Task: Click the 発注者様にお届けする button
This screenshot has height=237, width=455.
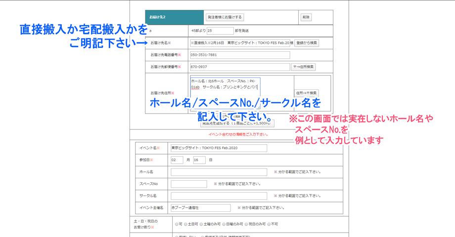Action: click(225, 17)
